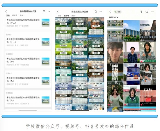Open first video in middle panel's top row
160x131 pixels.
click(63, 28)
